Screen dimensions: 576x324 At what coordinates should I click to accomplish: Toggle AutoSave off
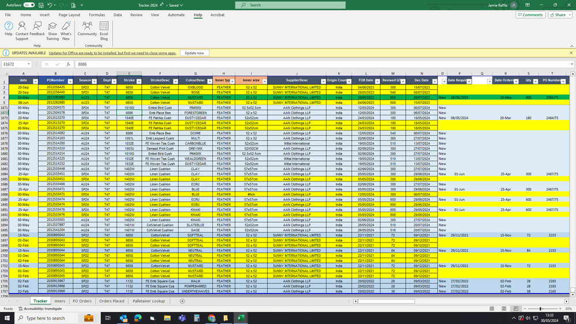[29, 5]
